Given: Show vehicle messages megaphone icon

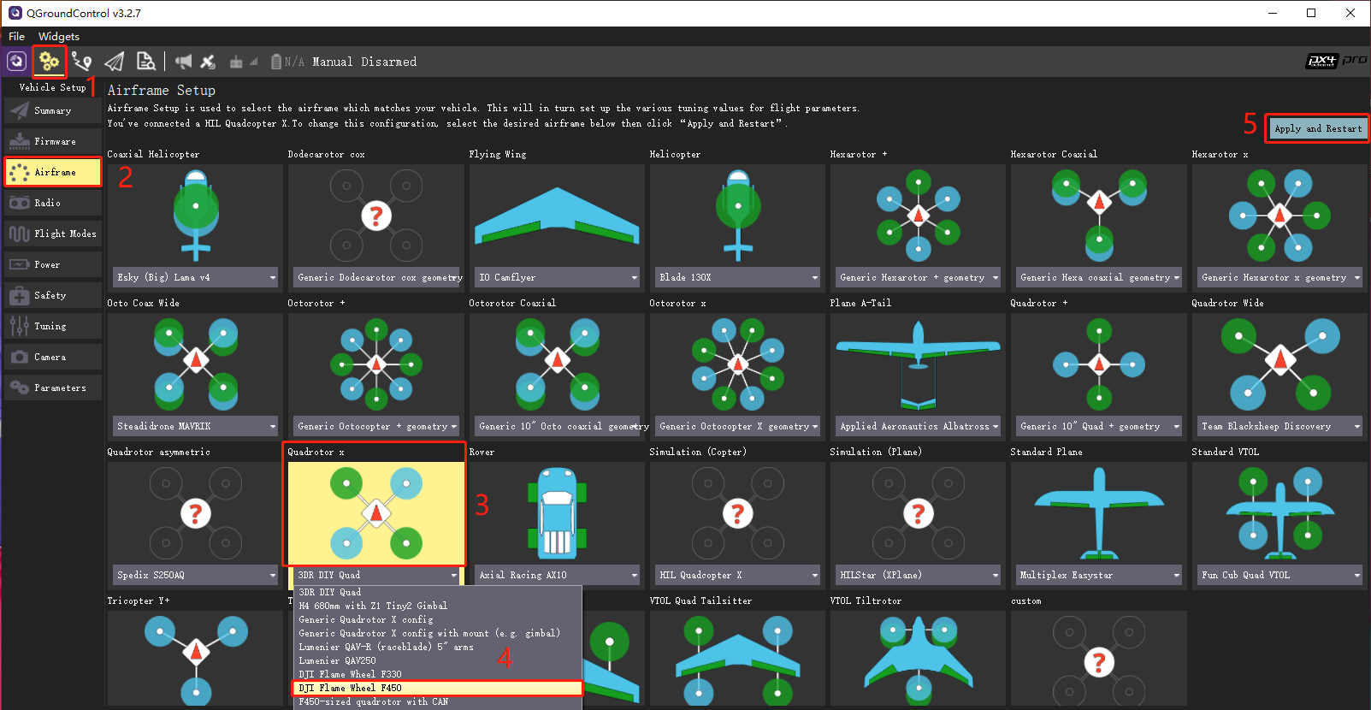Looking at the screenshot, I should (183, 62).
